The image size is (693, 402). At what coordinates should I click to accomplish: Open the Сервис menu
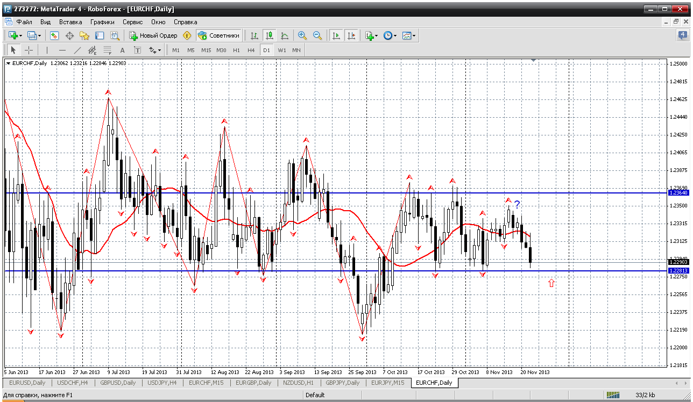[x=132, y=22]
